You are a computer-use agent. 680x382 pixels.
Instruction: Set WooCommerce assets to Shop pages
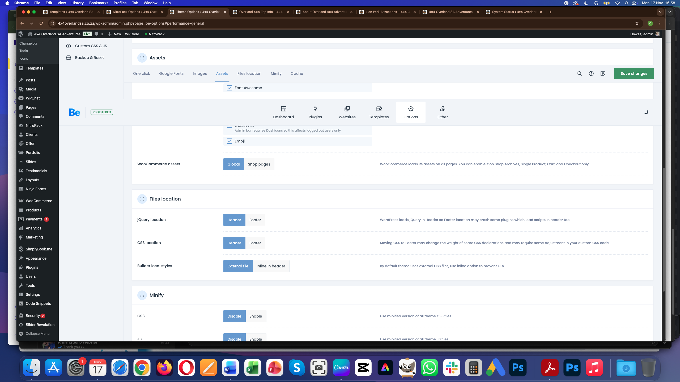click(x=259, y=164)
